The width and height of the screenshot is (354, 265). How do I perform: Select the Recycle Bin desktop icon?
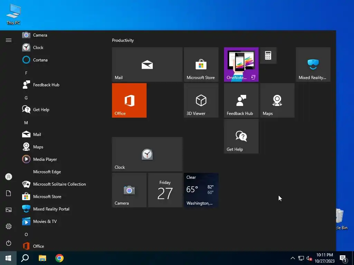[342, 219]
